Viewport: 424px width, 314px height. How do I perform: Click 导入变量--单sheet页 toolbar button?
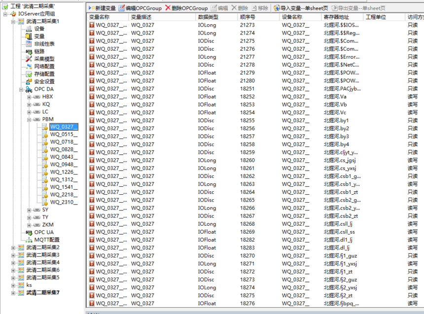301,8
